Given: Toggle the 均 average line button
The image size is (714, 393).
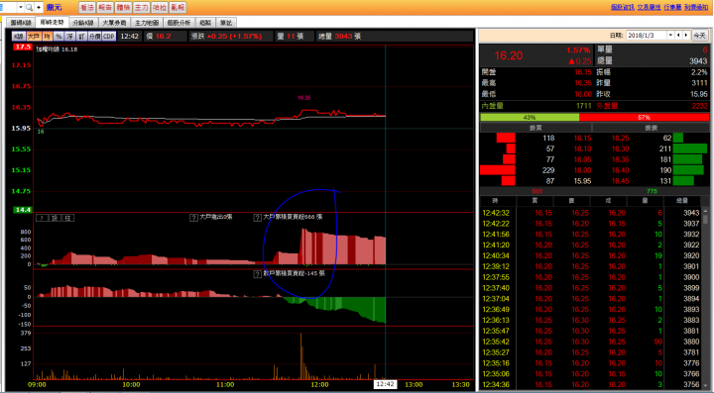Looking at the screenshot, I should [x=47, y=37].
